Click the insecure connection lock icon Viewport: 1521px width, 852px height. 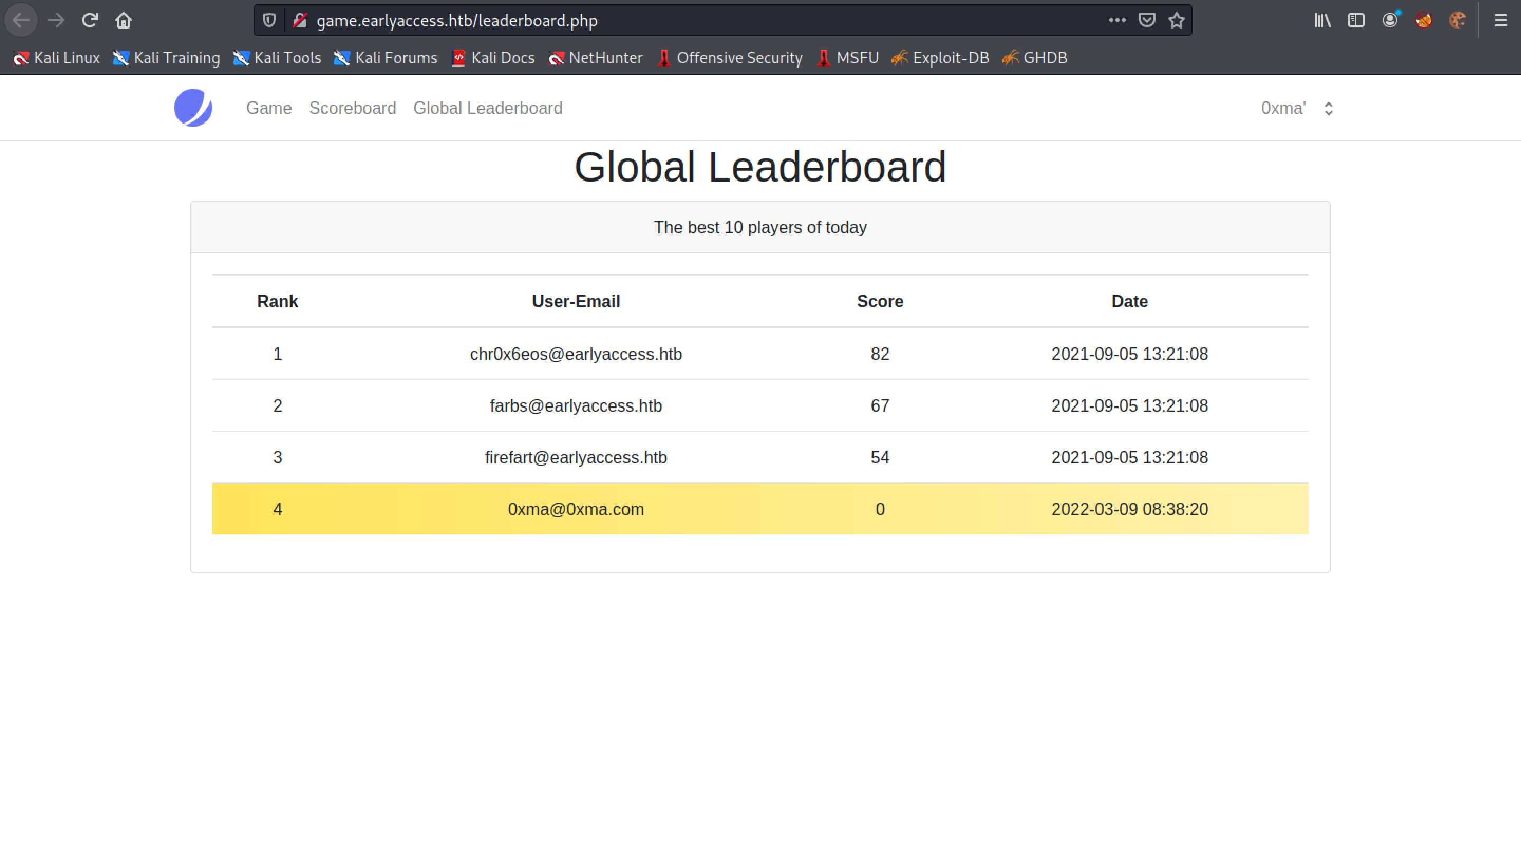(x=300, y=21)
